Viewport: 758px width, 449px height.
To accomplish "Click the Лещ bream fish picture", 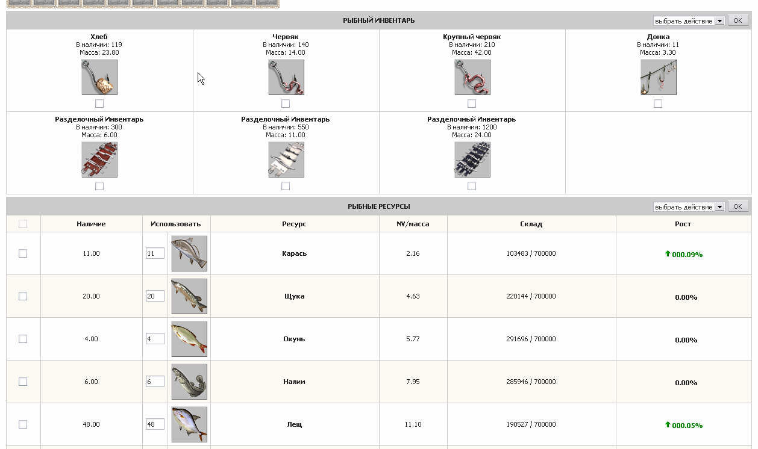I will (189, 424).
